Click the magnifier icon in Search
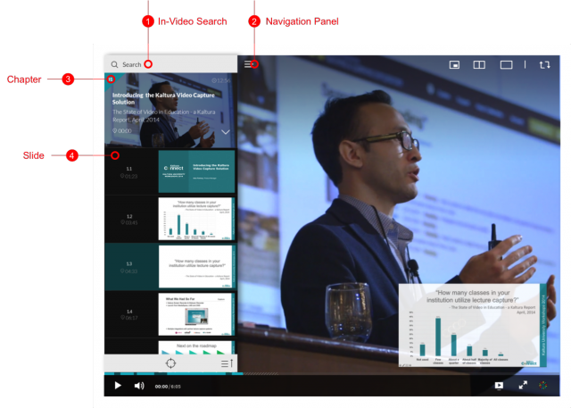Viewport: 571px width, 408px height. click(x=115, y=64)
